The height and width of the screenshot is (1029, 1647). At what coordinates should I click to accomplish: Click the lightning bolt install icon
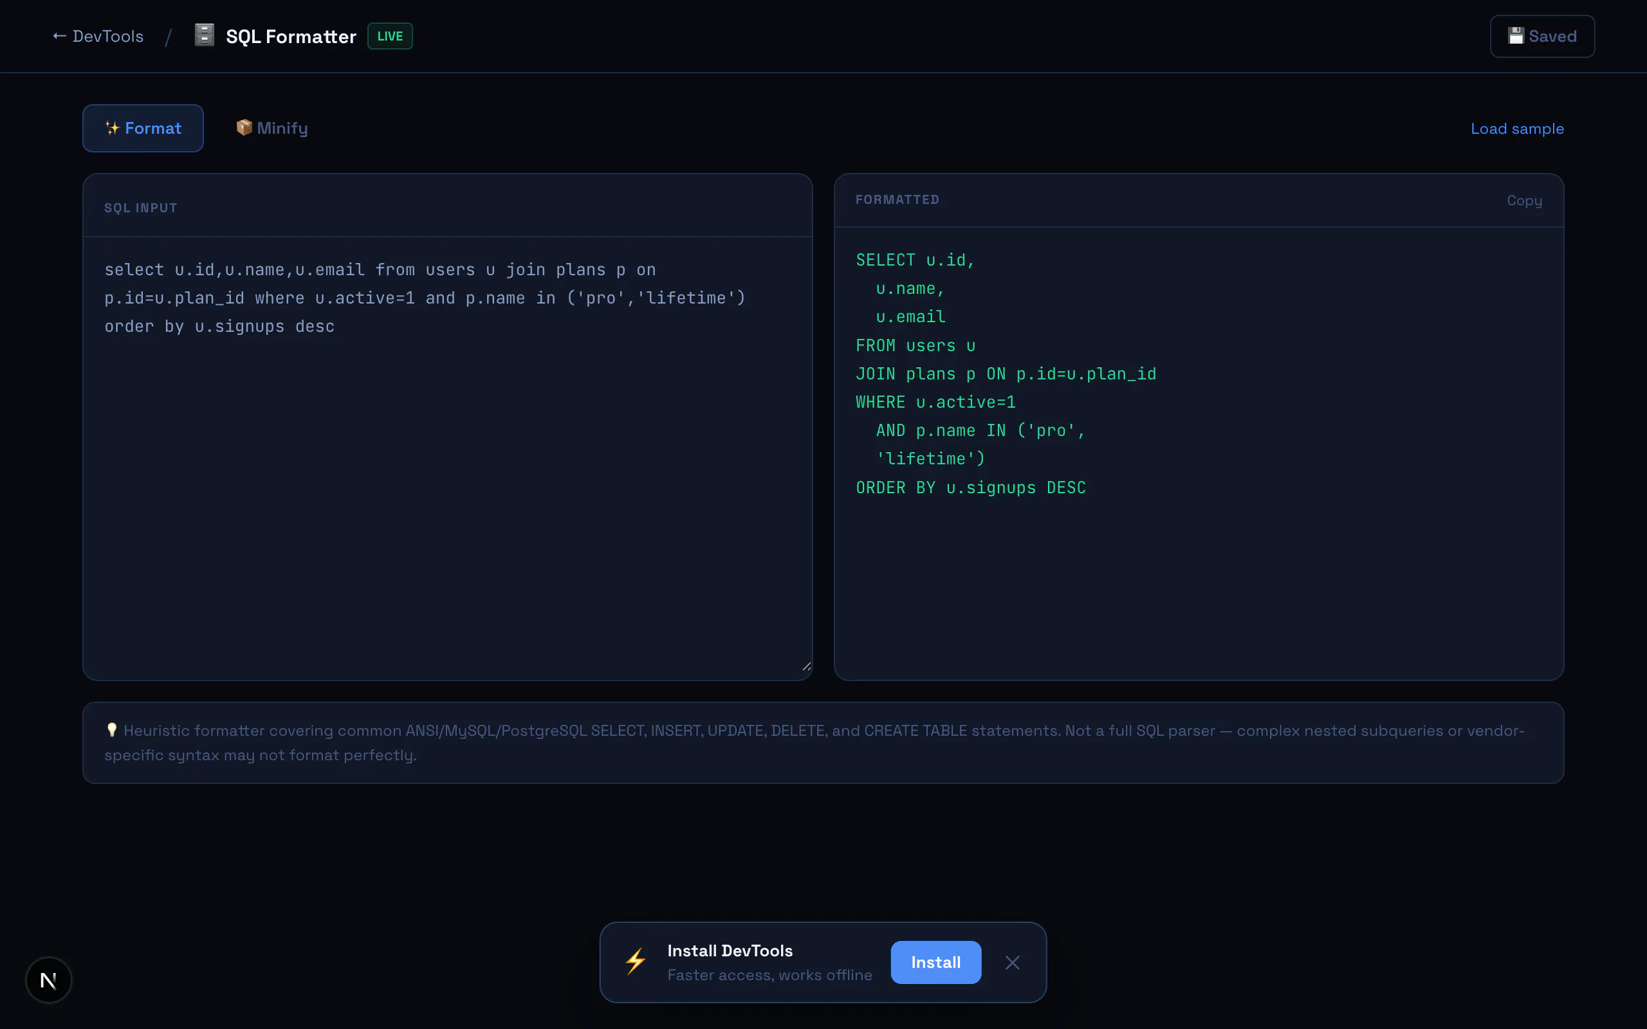click(x=635, y=961)
